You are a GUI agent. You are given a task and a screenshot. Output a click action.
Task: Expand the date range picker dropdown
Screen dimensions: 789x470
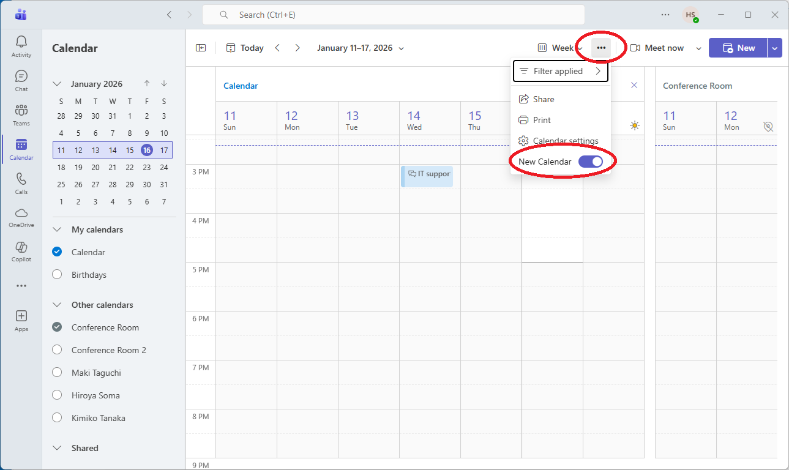click(x=402, y=48)
